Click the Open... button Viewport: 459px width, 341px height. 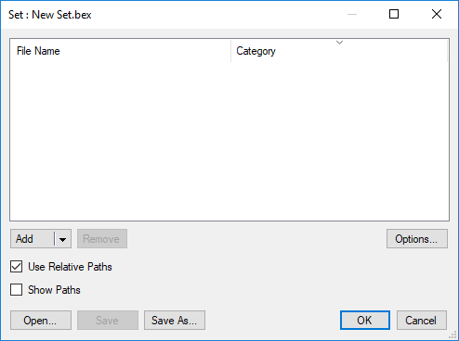[x=41, y=321]
